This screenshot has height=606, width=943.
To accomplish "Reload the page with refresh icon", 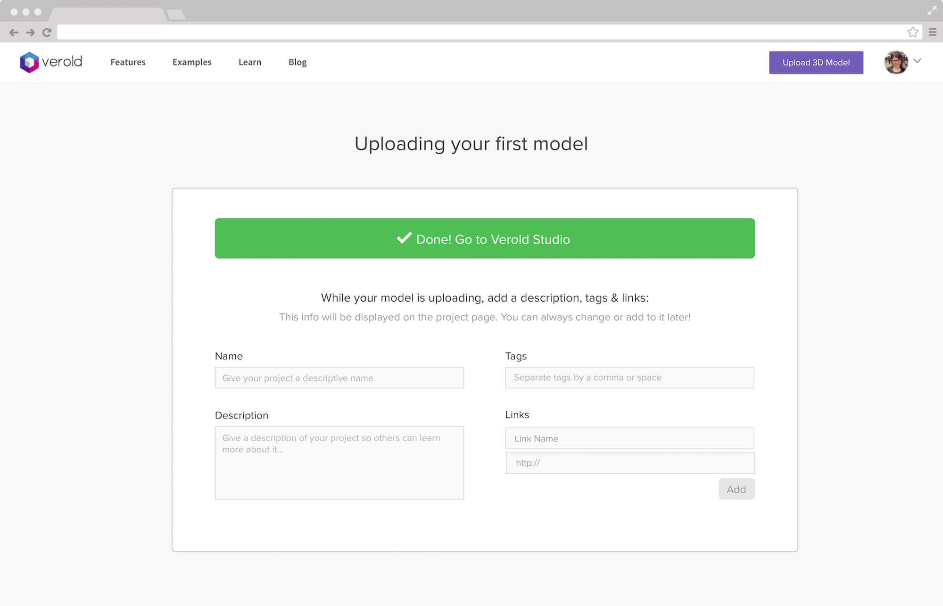I will (x=47, y=33).
